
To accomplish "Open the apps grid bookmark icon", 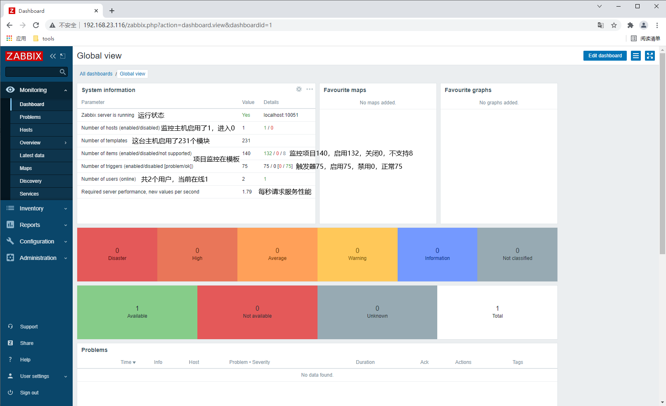I will point(9,38).
